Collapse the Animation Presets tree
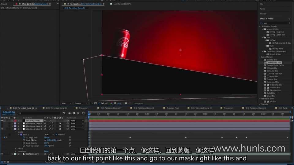 260,26
